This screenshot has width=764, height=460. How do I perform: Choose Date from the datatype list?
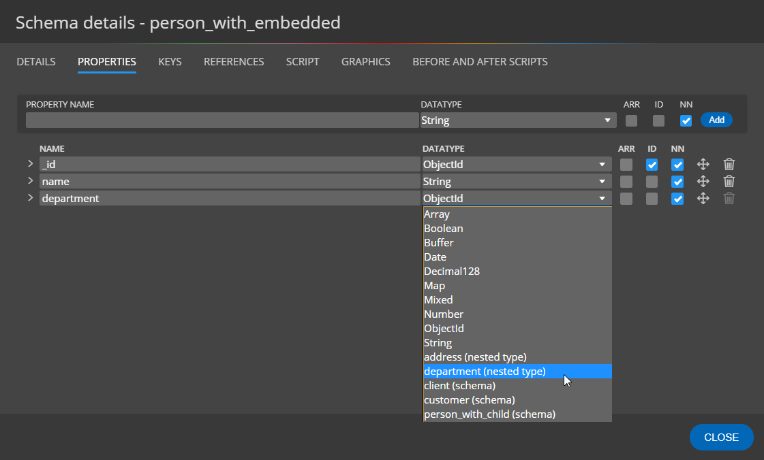(517, 257)
